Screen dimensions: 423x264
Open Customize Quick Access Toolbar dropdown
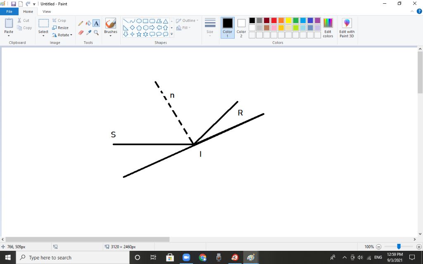tap(34, 4)
